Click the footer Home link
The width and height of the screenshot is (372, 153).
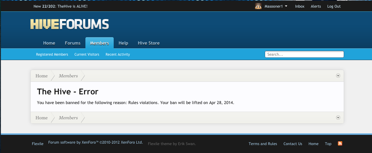point(313,144)
